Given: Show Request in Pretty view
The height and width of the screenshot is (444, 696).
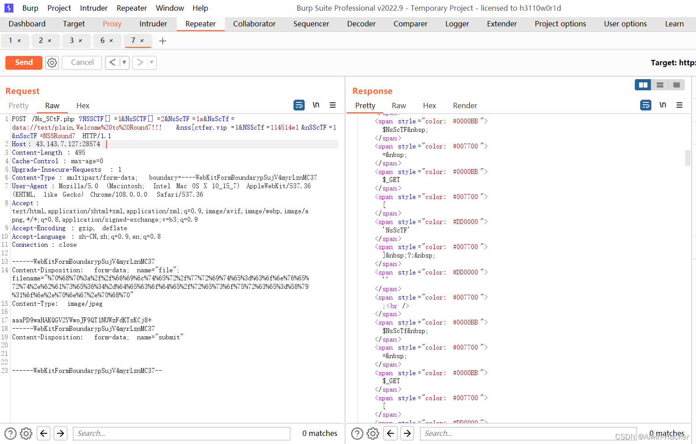Looking at the screenshot, I should coord(19,106).
